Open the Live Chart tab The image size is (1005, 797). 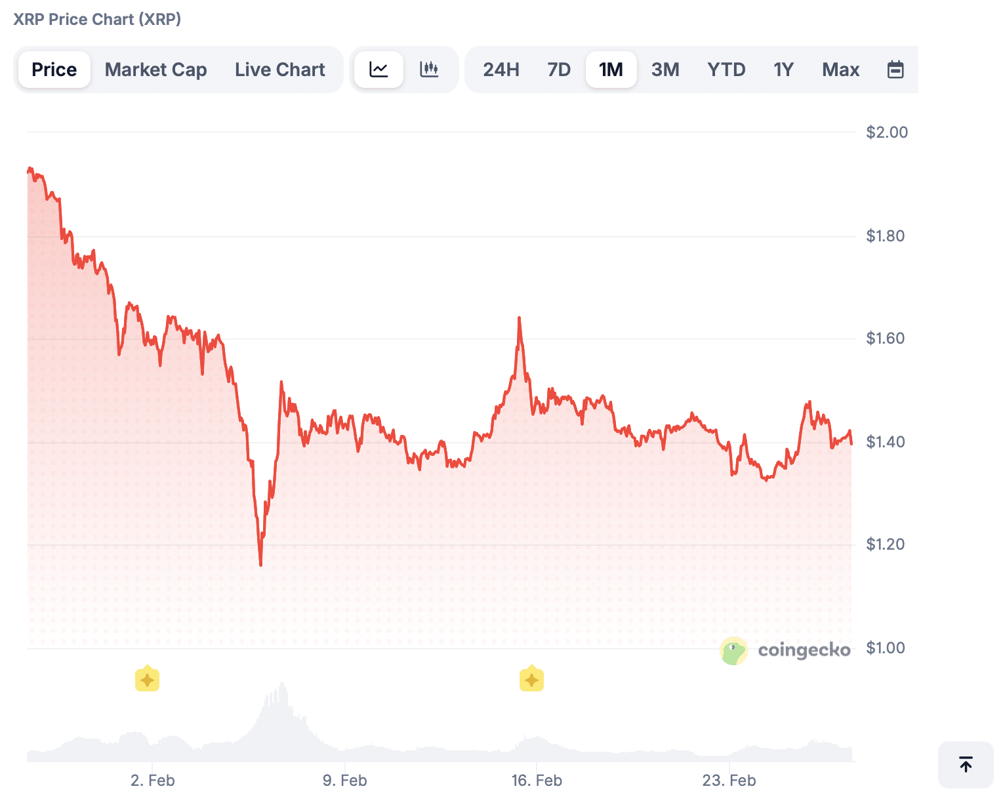coord(279,69)
